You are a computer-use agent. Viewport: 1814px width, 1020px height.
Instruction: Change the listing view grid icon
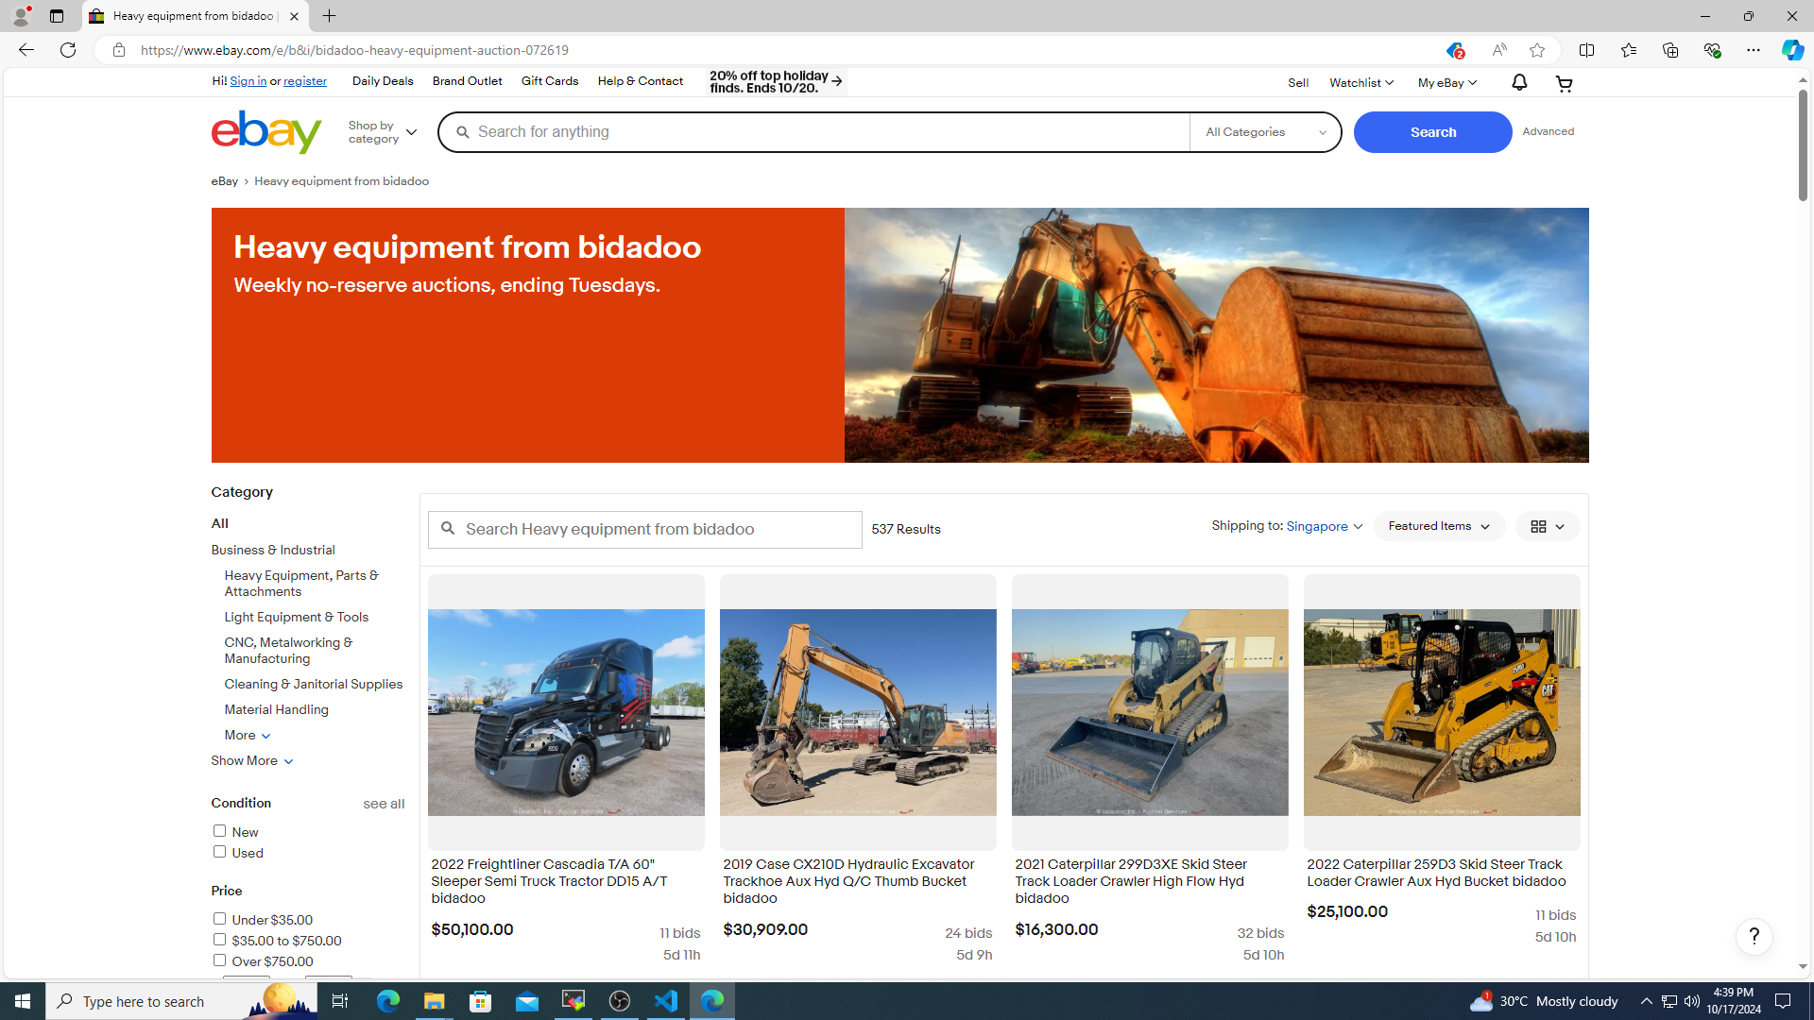coord(1547,526)
